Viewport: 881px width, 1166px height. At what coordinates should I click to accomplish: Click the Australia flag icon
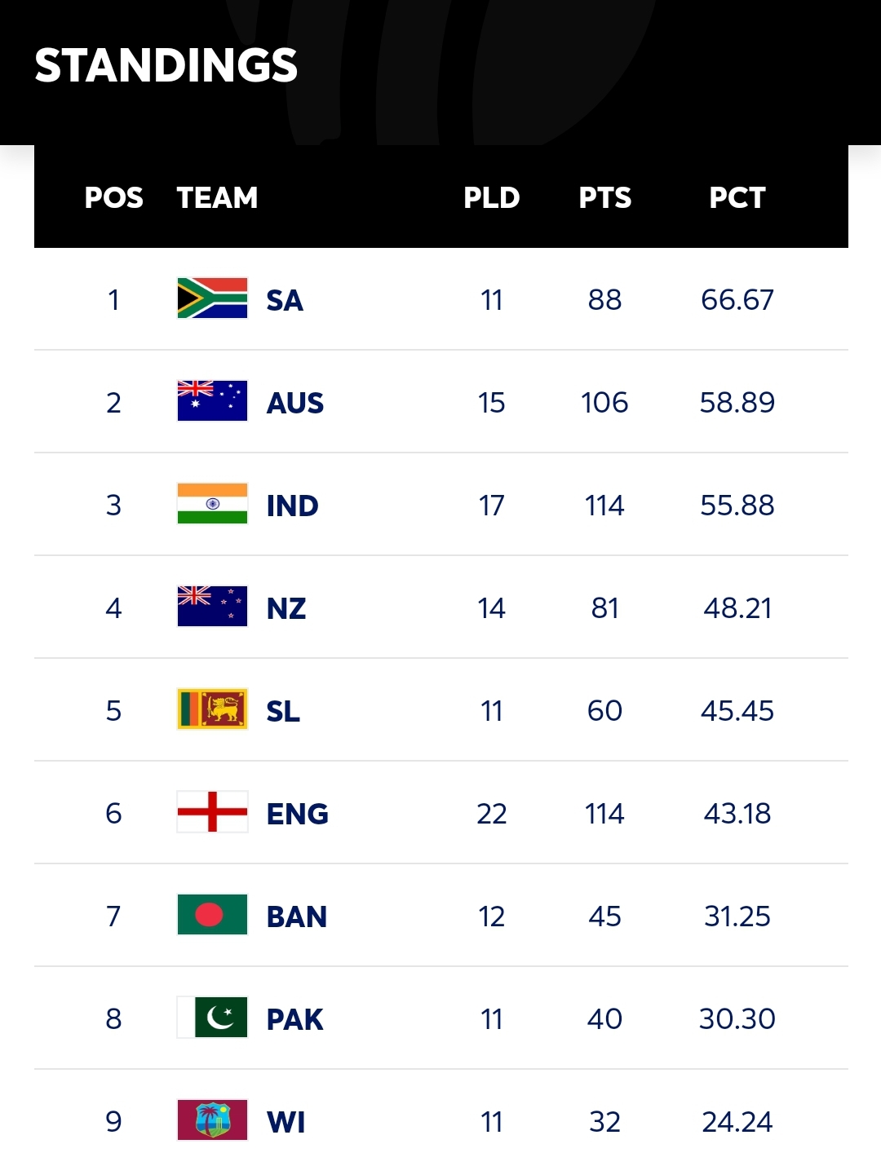(x=212, y=401)
